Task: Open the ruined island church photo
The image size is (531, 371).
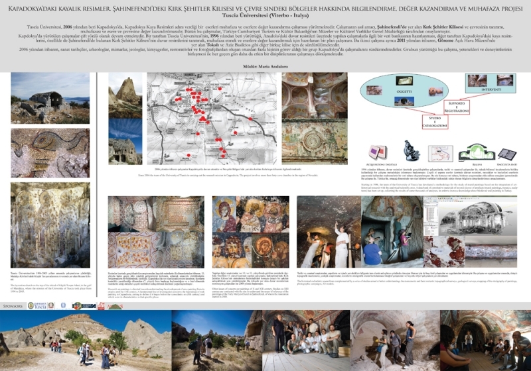Action: point(50,98)
